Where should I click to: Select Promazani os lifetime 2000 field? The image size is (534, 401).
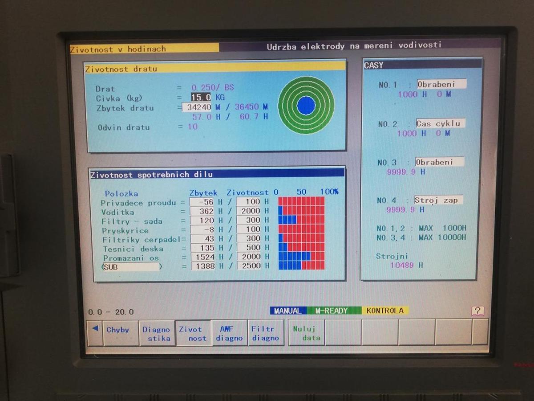point(248,257)
